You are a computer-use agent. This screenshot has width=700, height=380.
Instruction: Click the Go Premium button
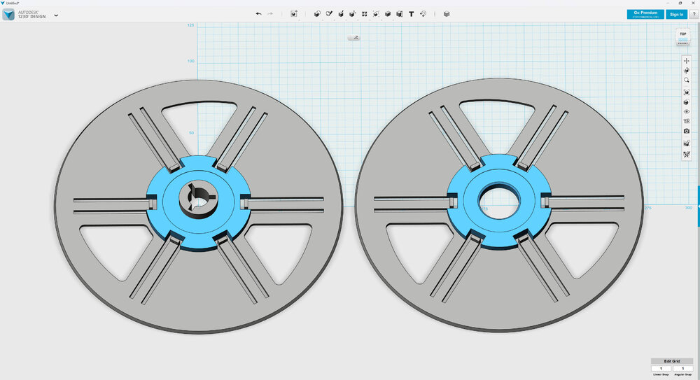click(645, 14)
